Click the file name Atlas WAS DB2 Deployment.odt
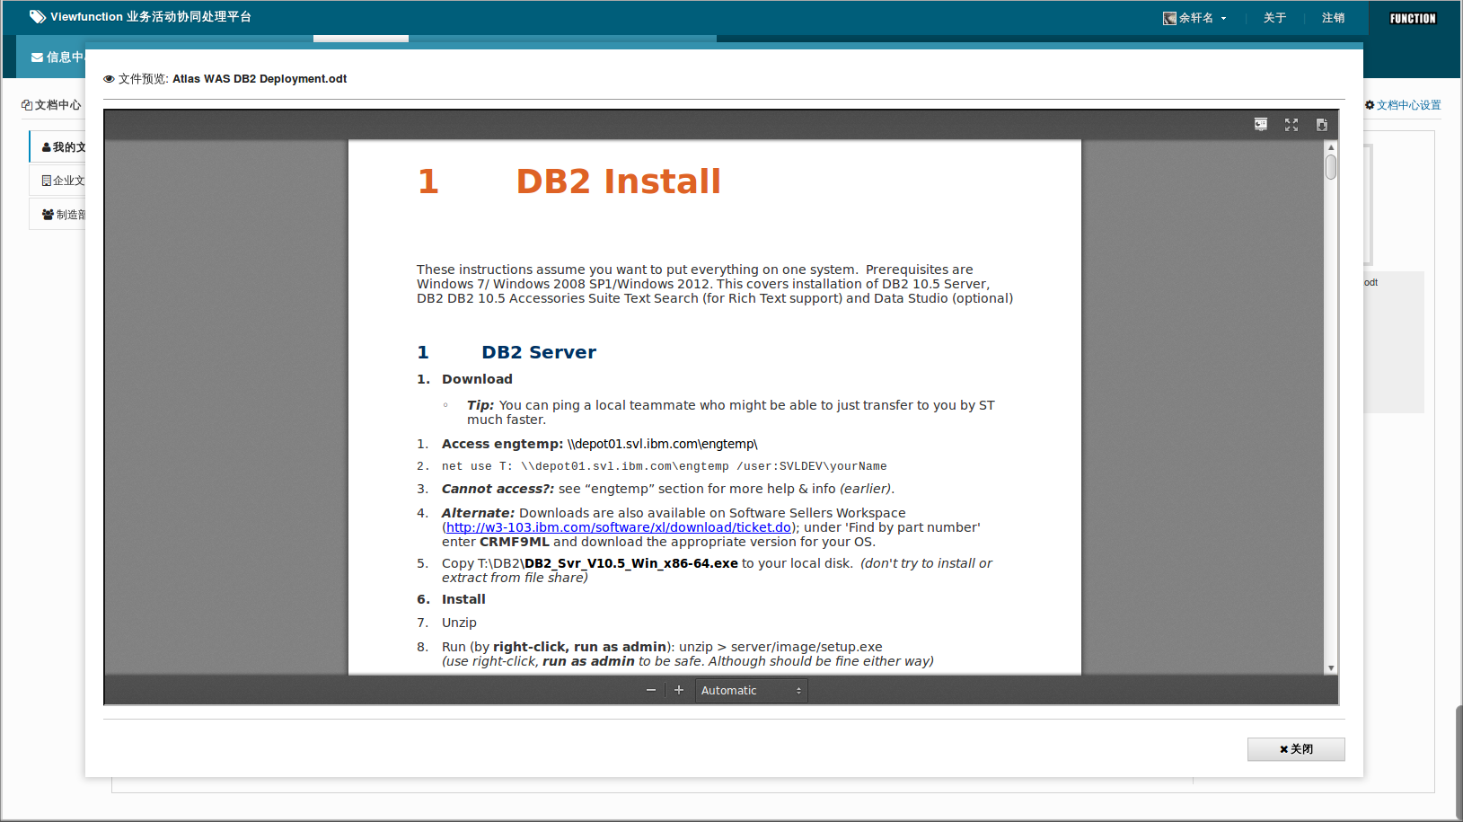1463x822 pixels. tap(260, 79)
